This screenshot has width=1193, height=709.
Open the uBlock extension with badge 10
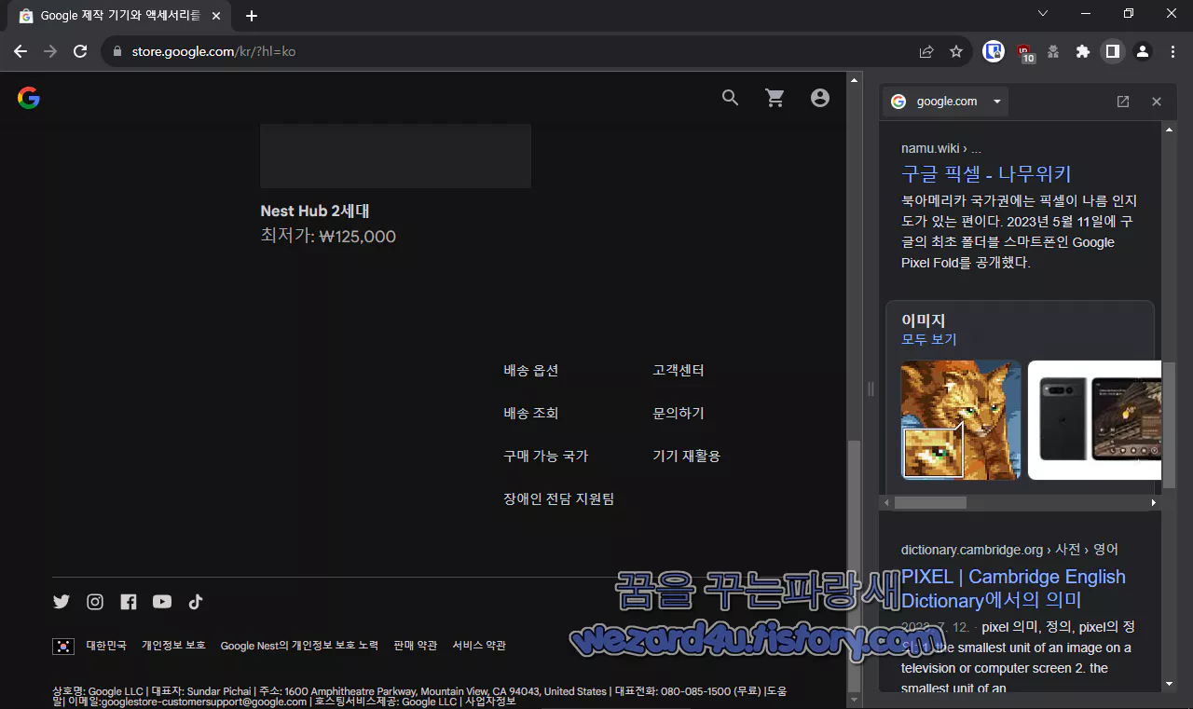coord(1024,53)
